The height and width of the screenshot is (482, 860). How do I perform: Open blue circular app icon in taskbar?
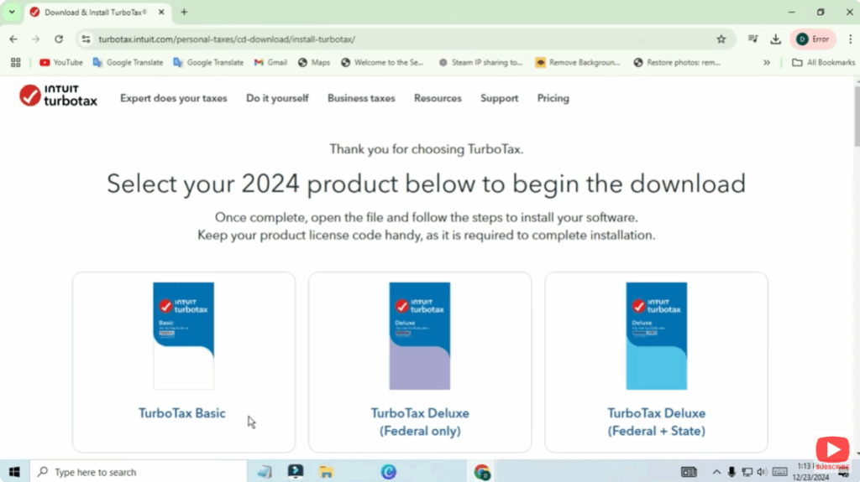pyautogui.click(x=388, y=472)
